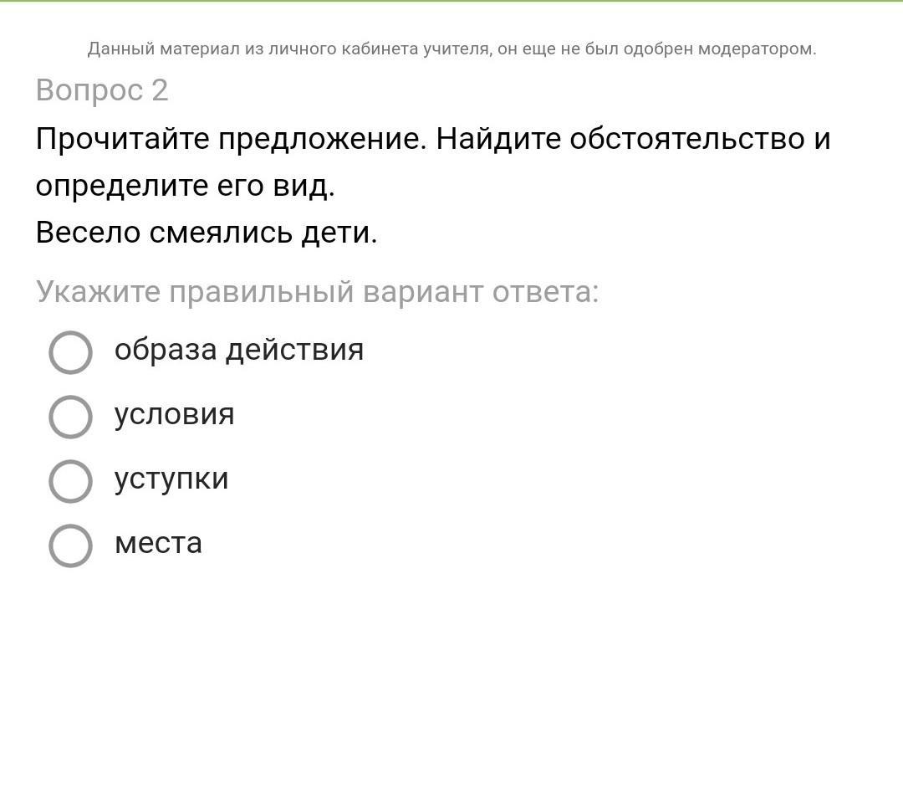Choose the "уступки" radio button
This screenshot has width=903, height=794.
pos(70,481)
